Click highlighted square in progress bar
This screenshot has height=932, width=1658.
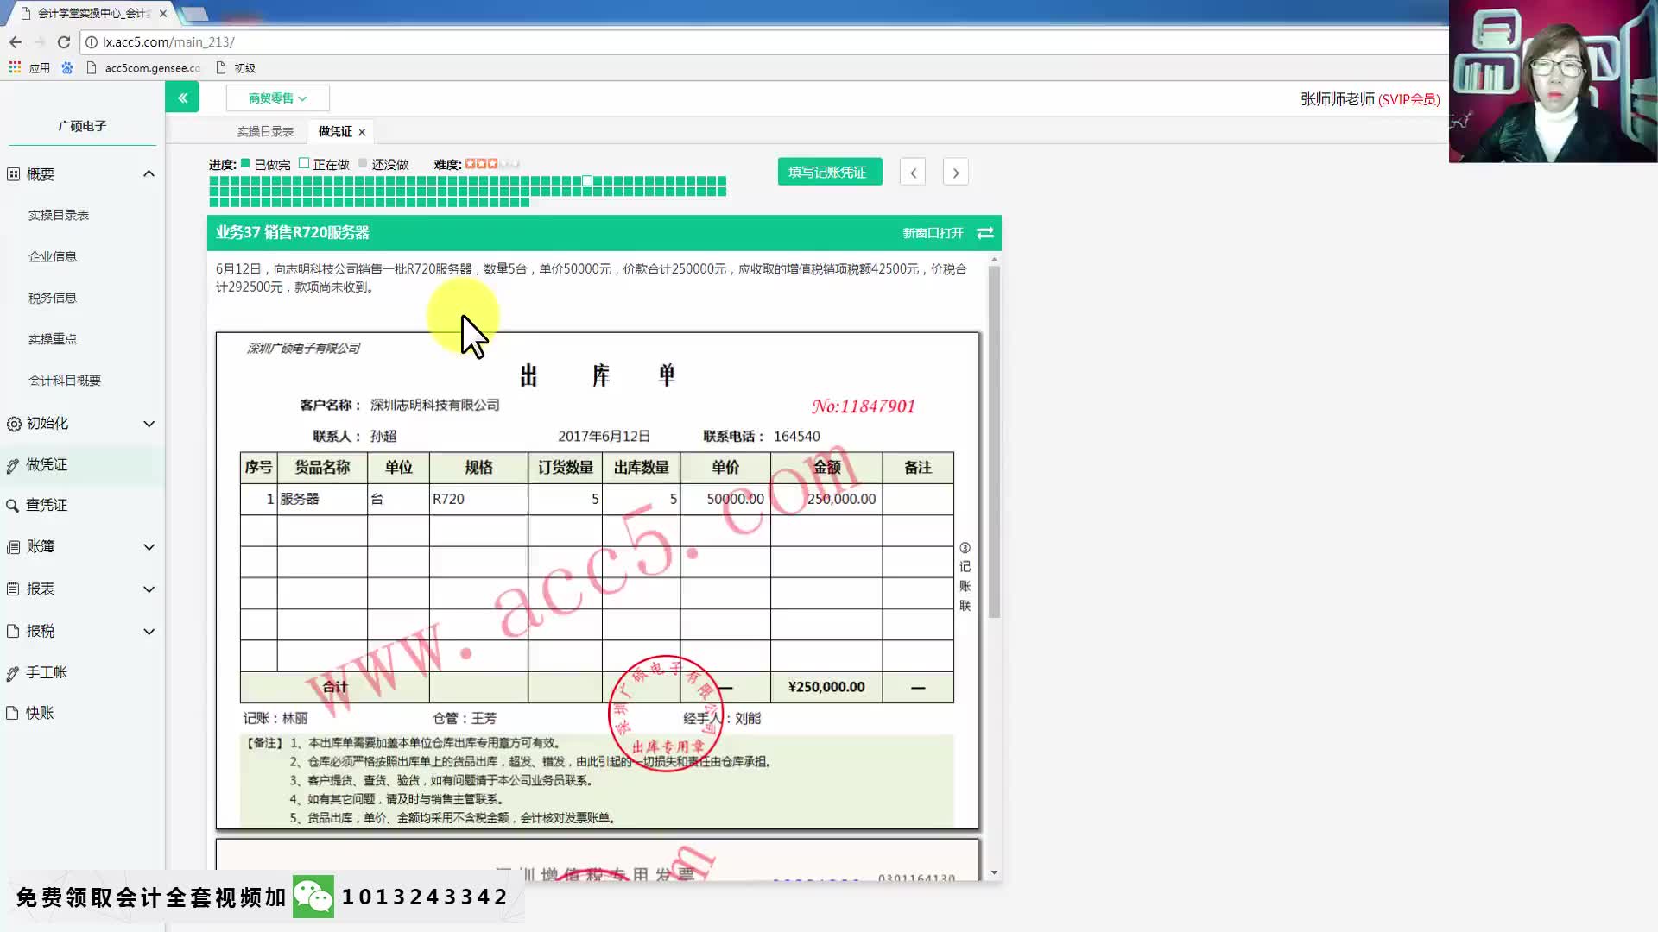[x=587, y=181]
